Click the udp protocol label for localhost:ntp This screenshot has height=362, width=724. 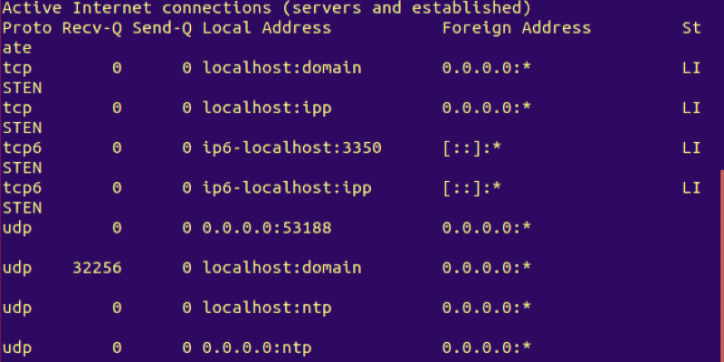(x=17, y=308)
